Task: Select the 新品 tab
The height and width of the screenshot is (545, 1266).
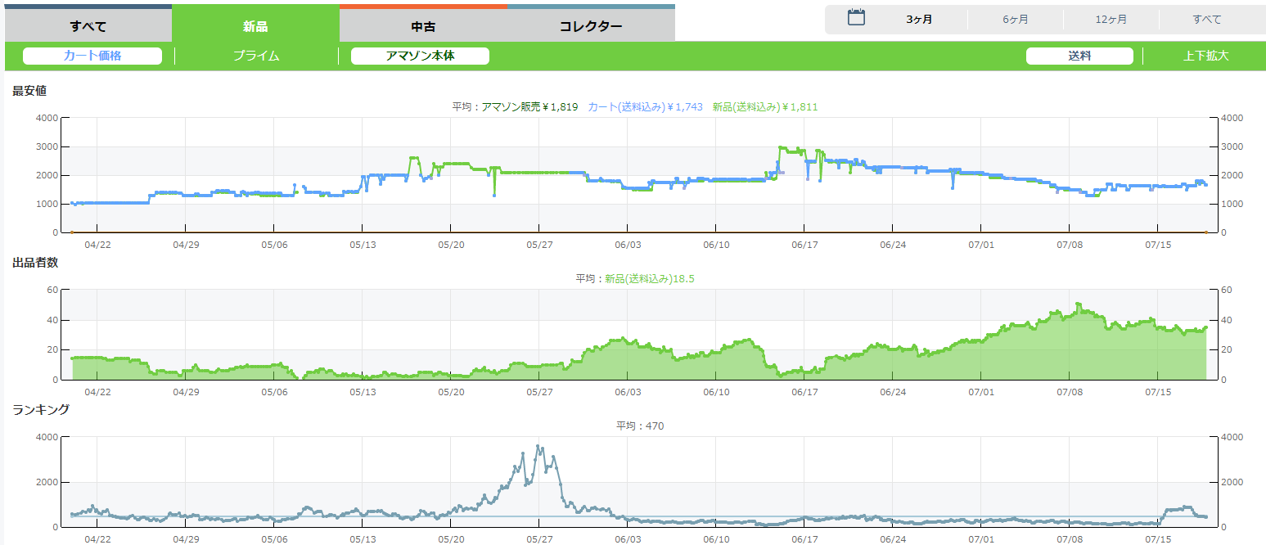Action: pyautogui.click(x=255, y=26)
